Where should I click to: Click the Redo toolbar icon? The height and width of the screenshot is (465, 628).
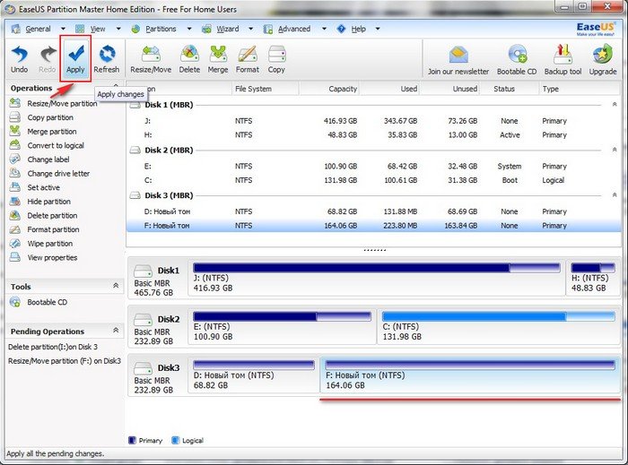[x=48, y=59]
